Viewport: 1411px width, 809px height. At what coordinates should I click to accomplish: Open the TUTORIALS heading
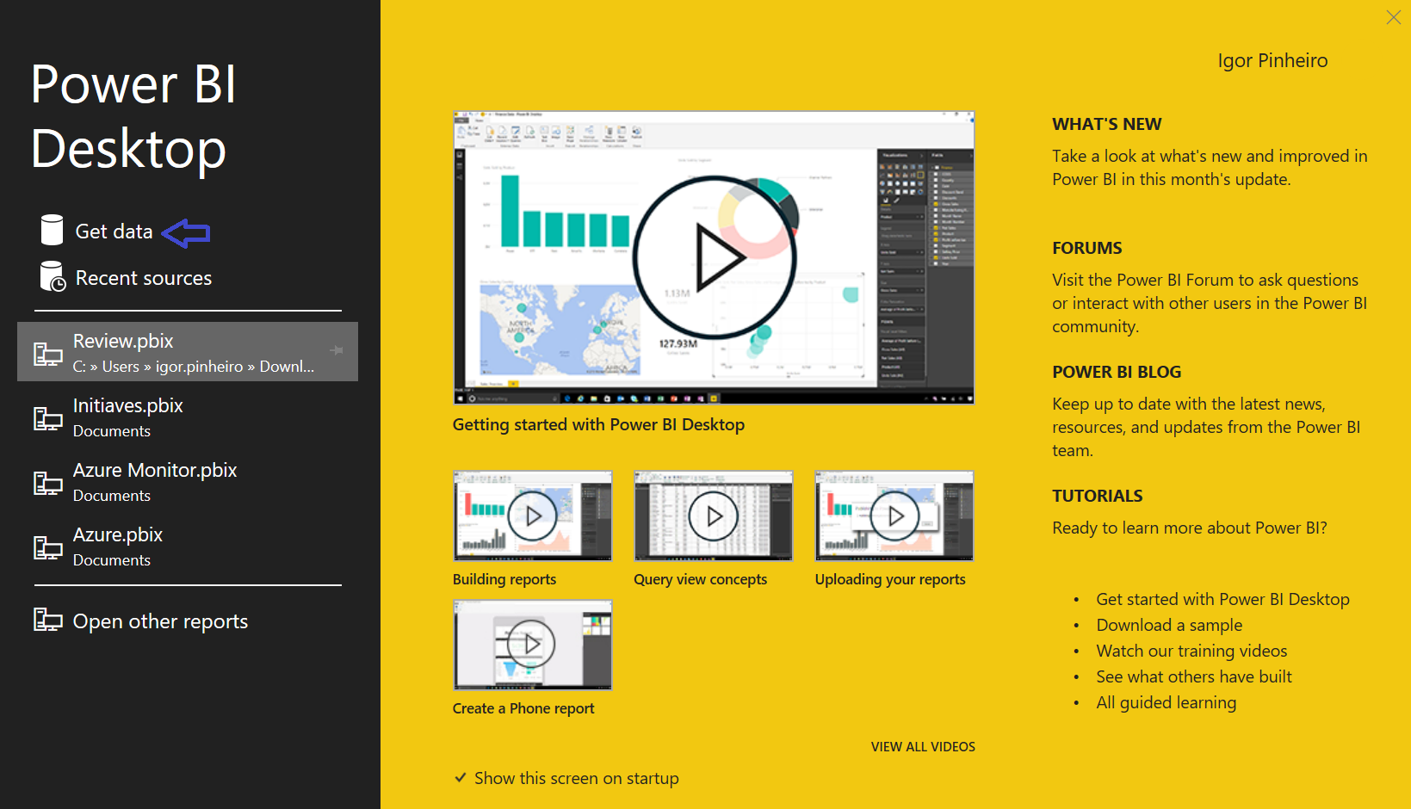coord(1097,496)
